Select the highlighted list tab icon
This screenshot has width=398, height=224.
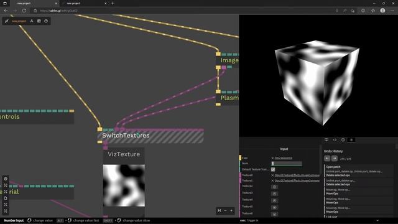pos(351,140)
